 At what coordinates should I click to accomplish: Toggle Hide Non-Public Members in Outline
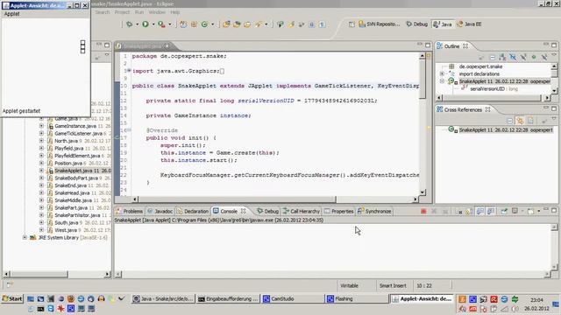[534, 57]
